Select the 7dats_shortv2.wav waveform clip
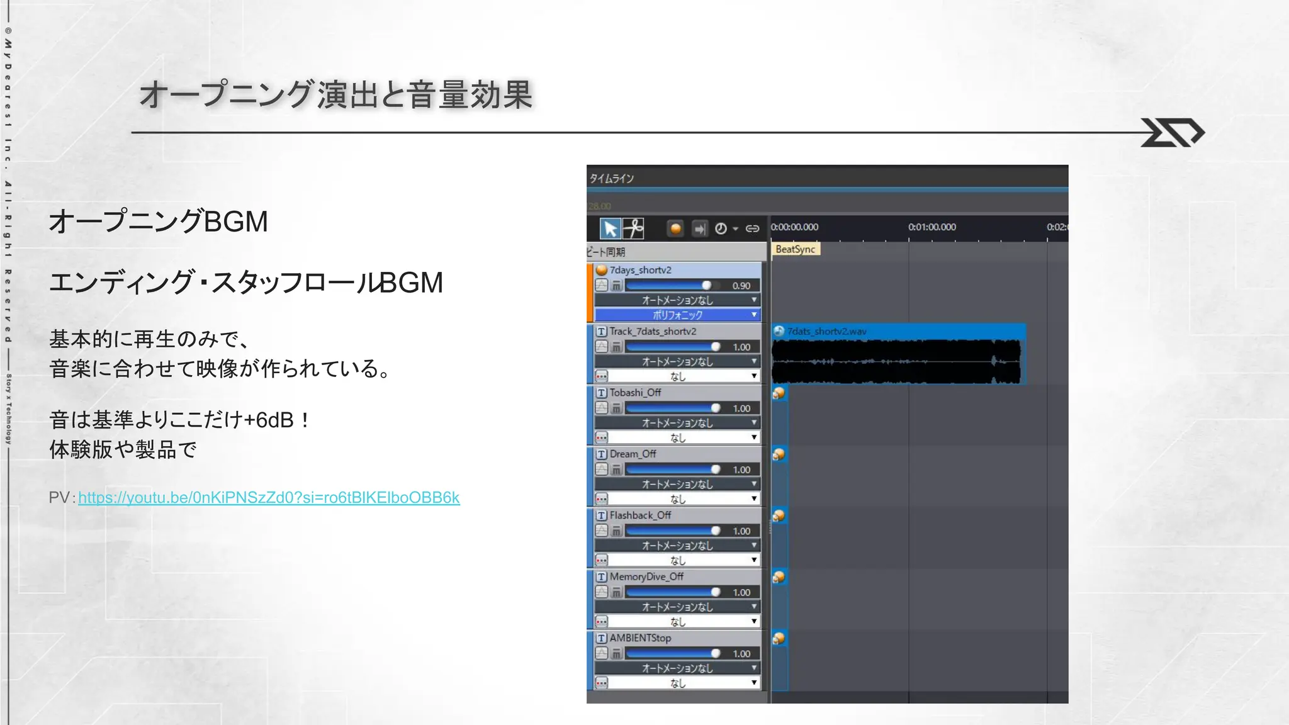The image size is (1289, 725). (899, 354)
